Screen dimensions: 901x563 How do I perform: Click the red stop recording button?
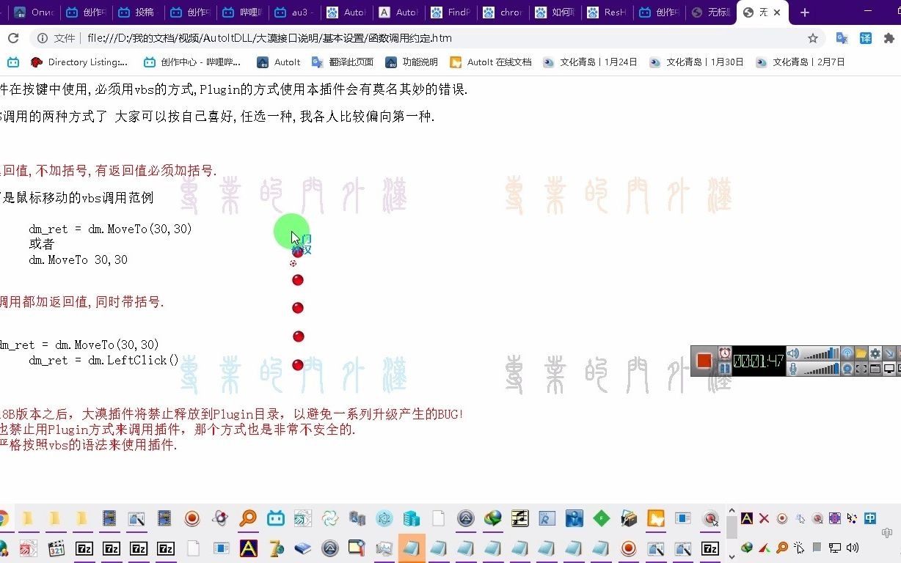point(704,359)
